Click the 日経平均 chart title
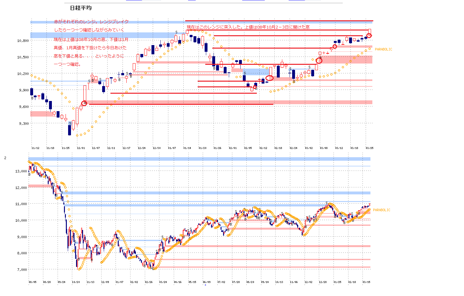Screen dimensions: 464x296 (x=81, y=8)
